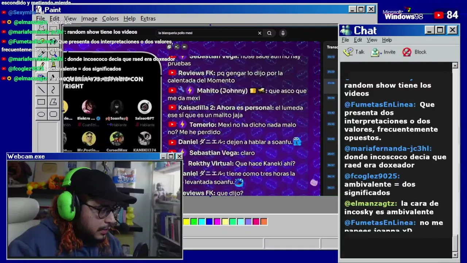467x263 pixels.
Task: Pick the crimson pink color swatch
Action: click(x=256, y=221)
